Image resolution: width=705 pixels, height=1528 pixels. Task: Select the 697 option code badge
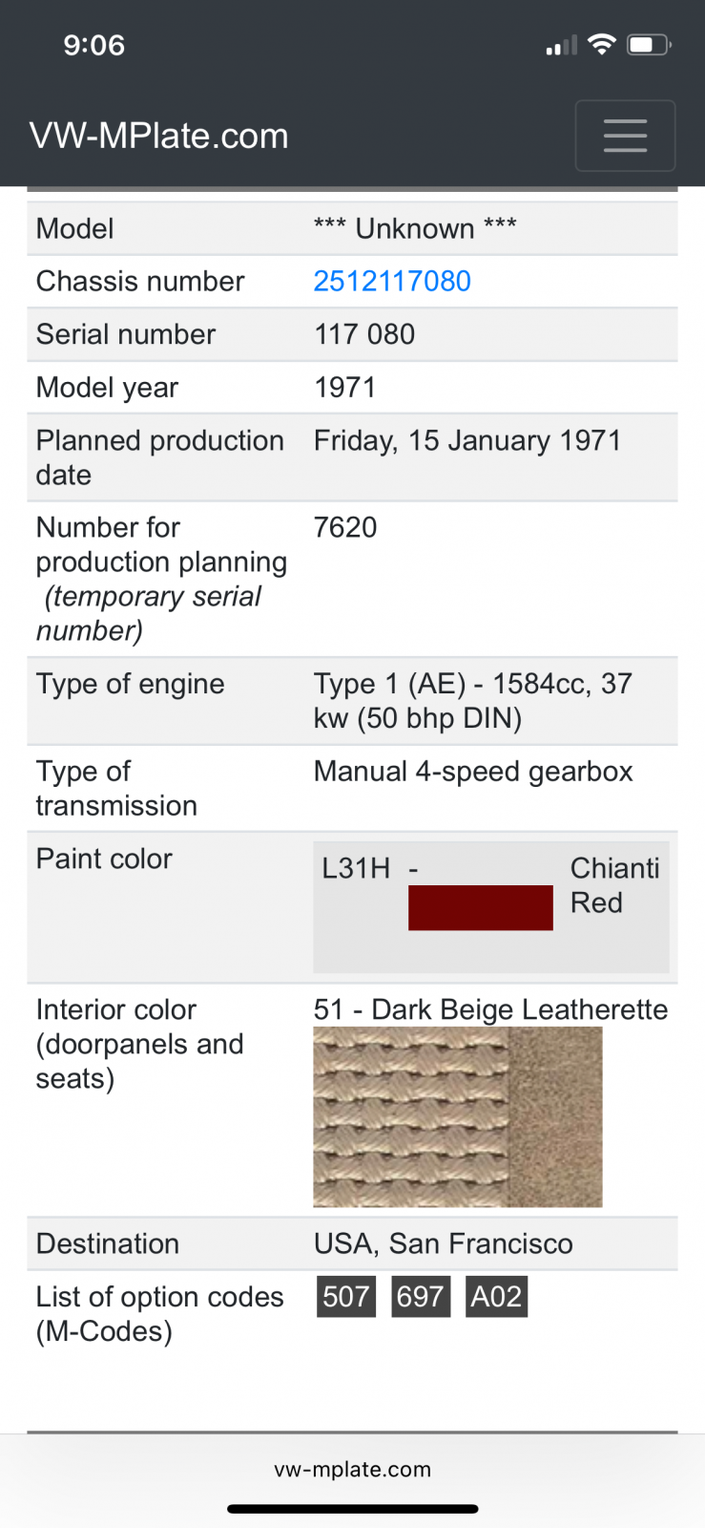[421, 1296]
